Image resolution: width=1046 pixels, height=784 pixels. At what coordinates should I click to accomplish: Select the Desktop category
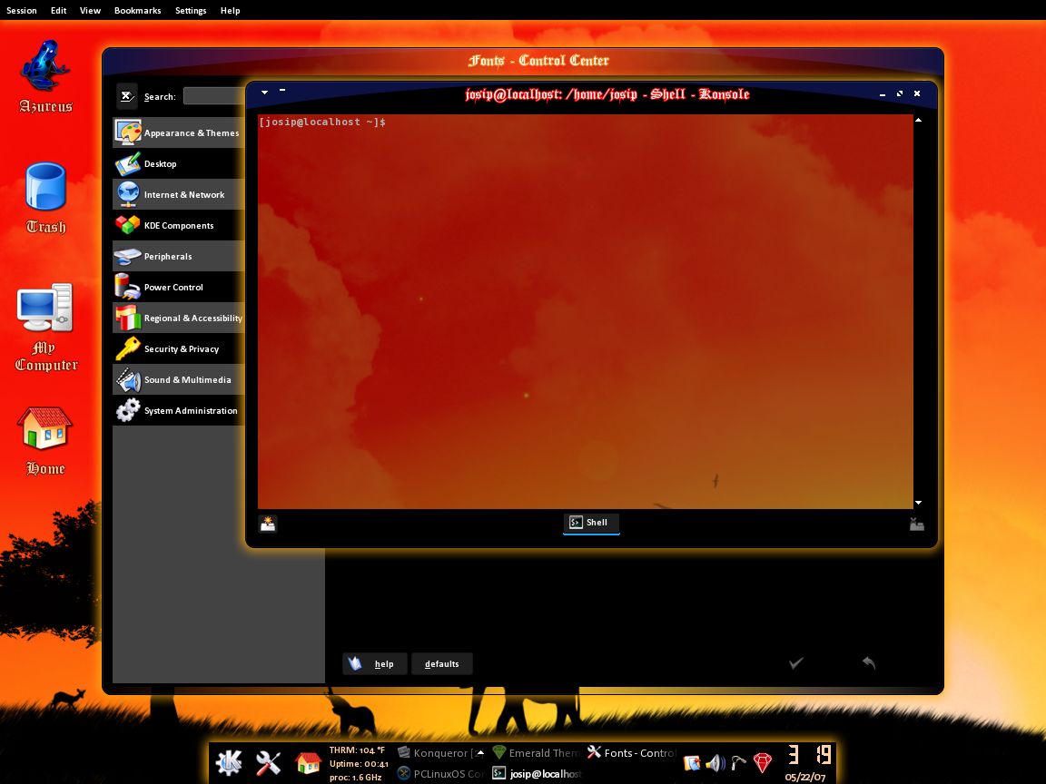coord(179,163)
